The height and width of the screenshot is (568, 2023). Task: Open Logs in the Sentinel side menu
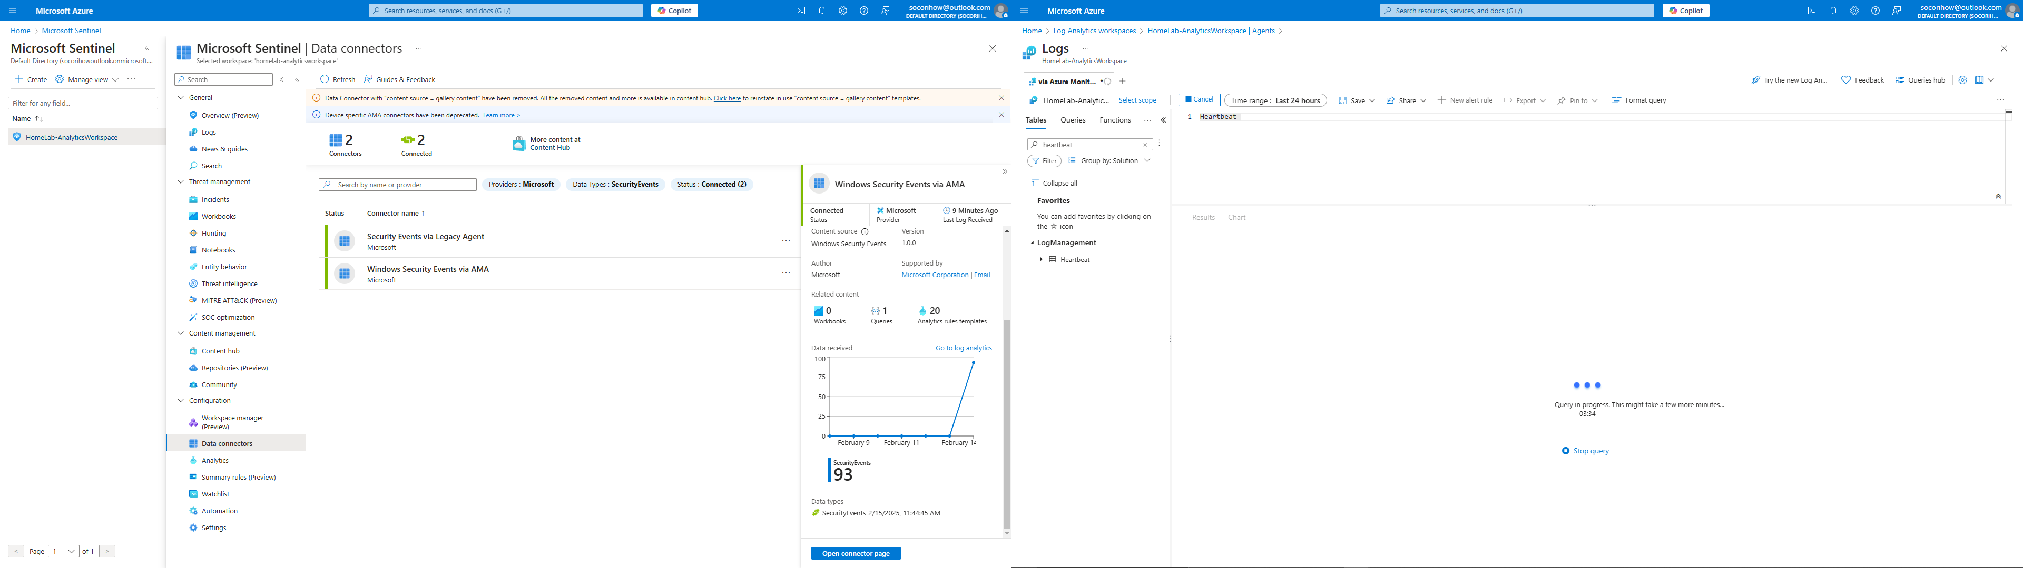click(x=208, y=133)
